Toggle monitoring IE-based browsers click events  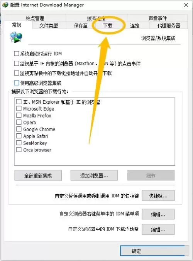pyautogui.click(x=17, y=64)
